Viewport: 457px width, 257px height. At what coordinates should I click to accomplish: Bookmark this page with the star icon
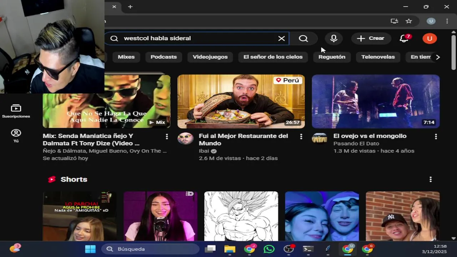(x=409, y=21)
